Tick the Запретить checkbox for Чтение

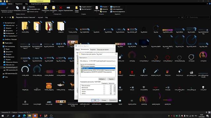[111, 92]
